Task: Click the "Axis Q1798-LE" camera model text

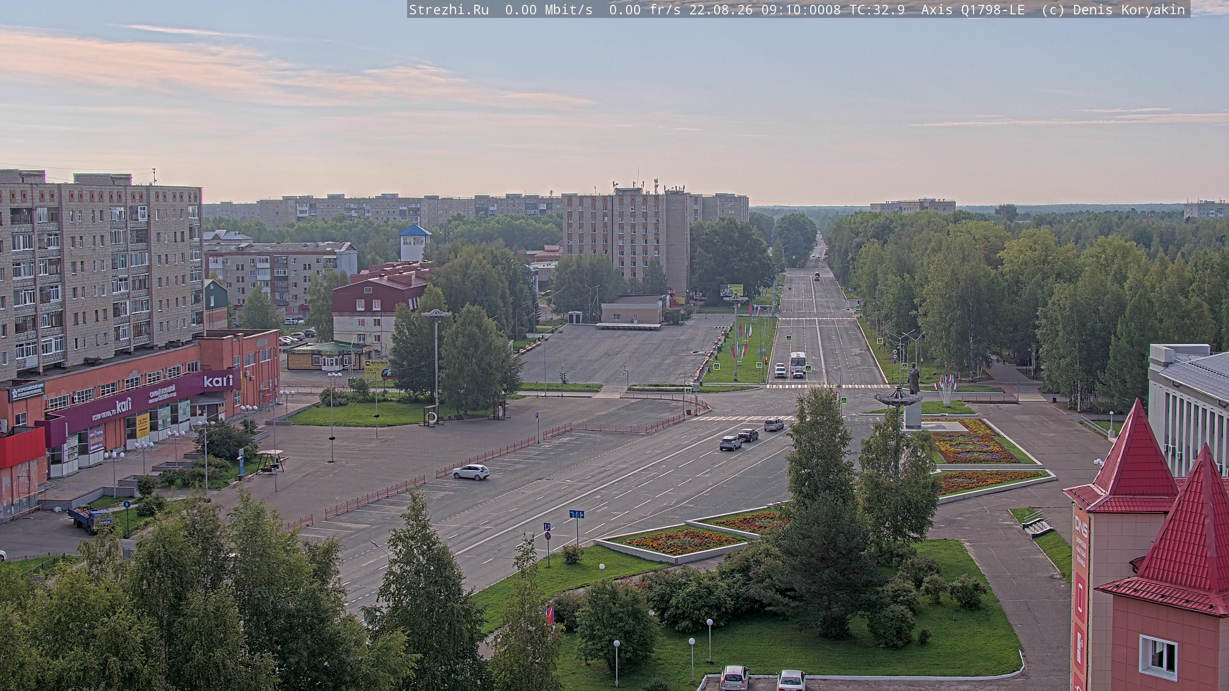Action: tap(973, 10)
